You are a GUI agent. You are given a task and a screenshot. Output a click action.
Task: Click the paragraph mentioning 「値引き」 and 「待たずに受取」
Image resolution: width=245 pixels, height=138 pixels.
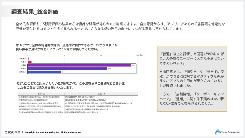point(192,79)
